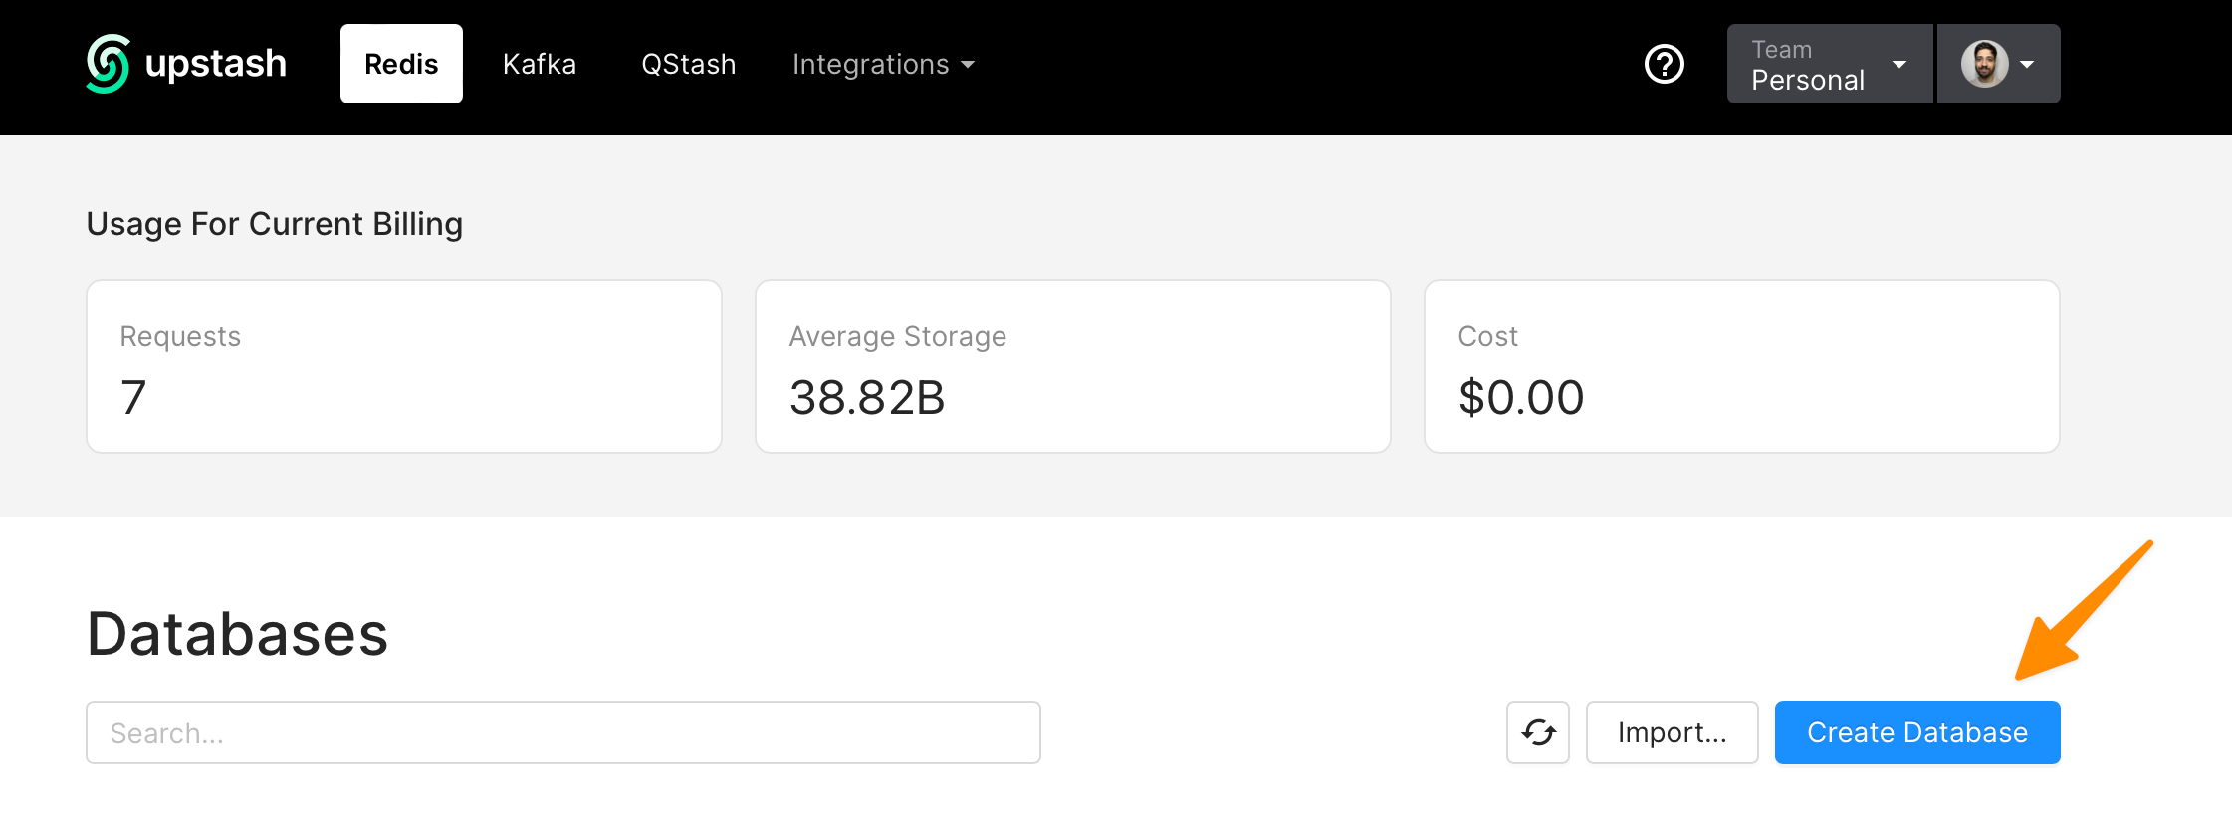This screenshot has height=820, width=2232.
Task: Expand the Integrations dropdown
Action: click(x=883, y=64)
